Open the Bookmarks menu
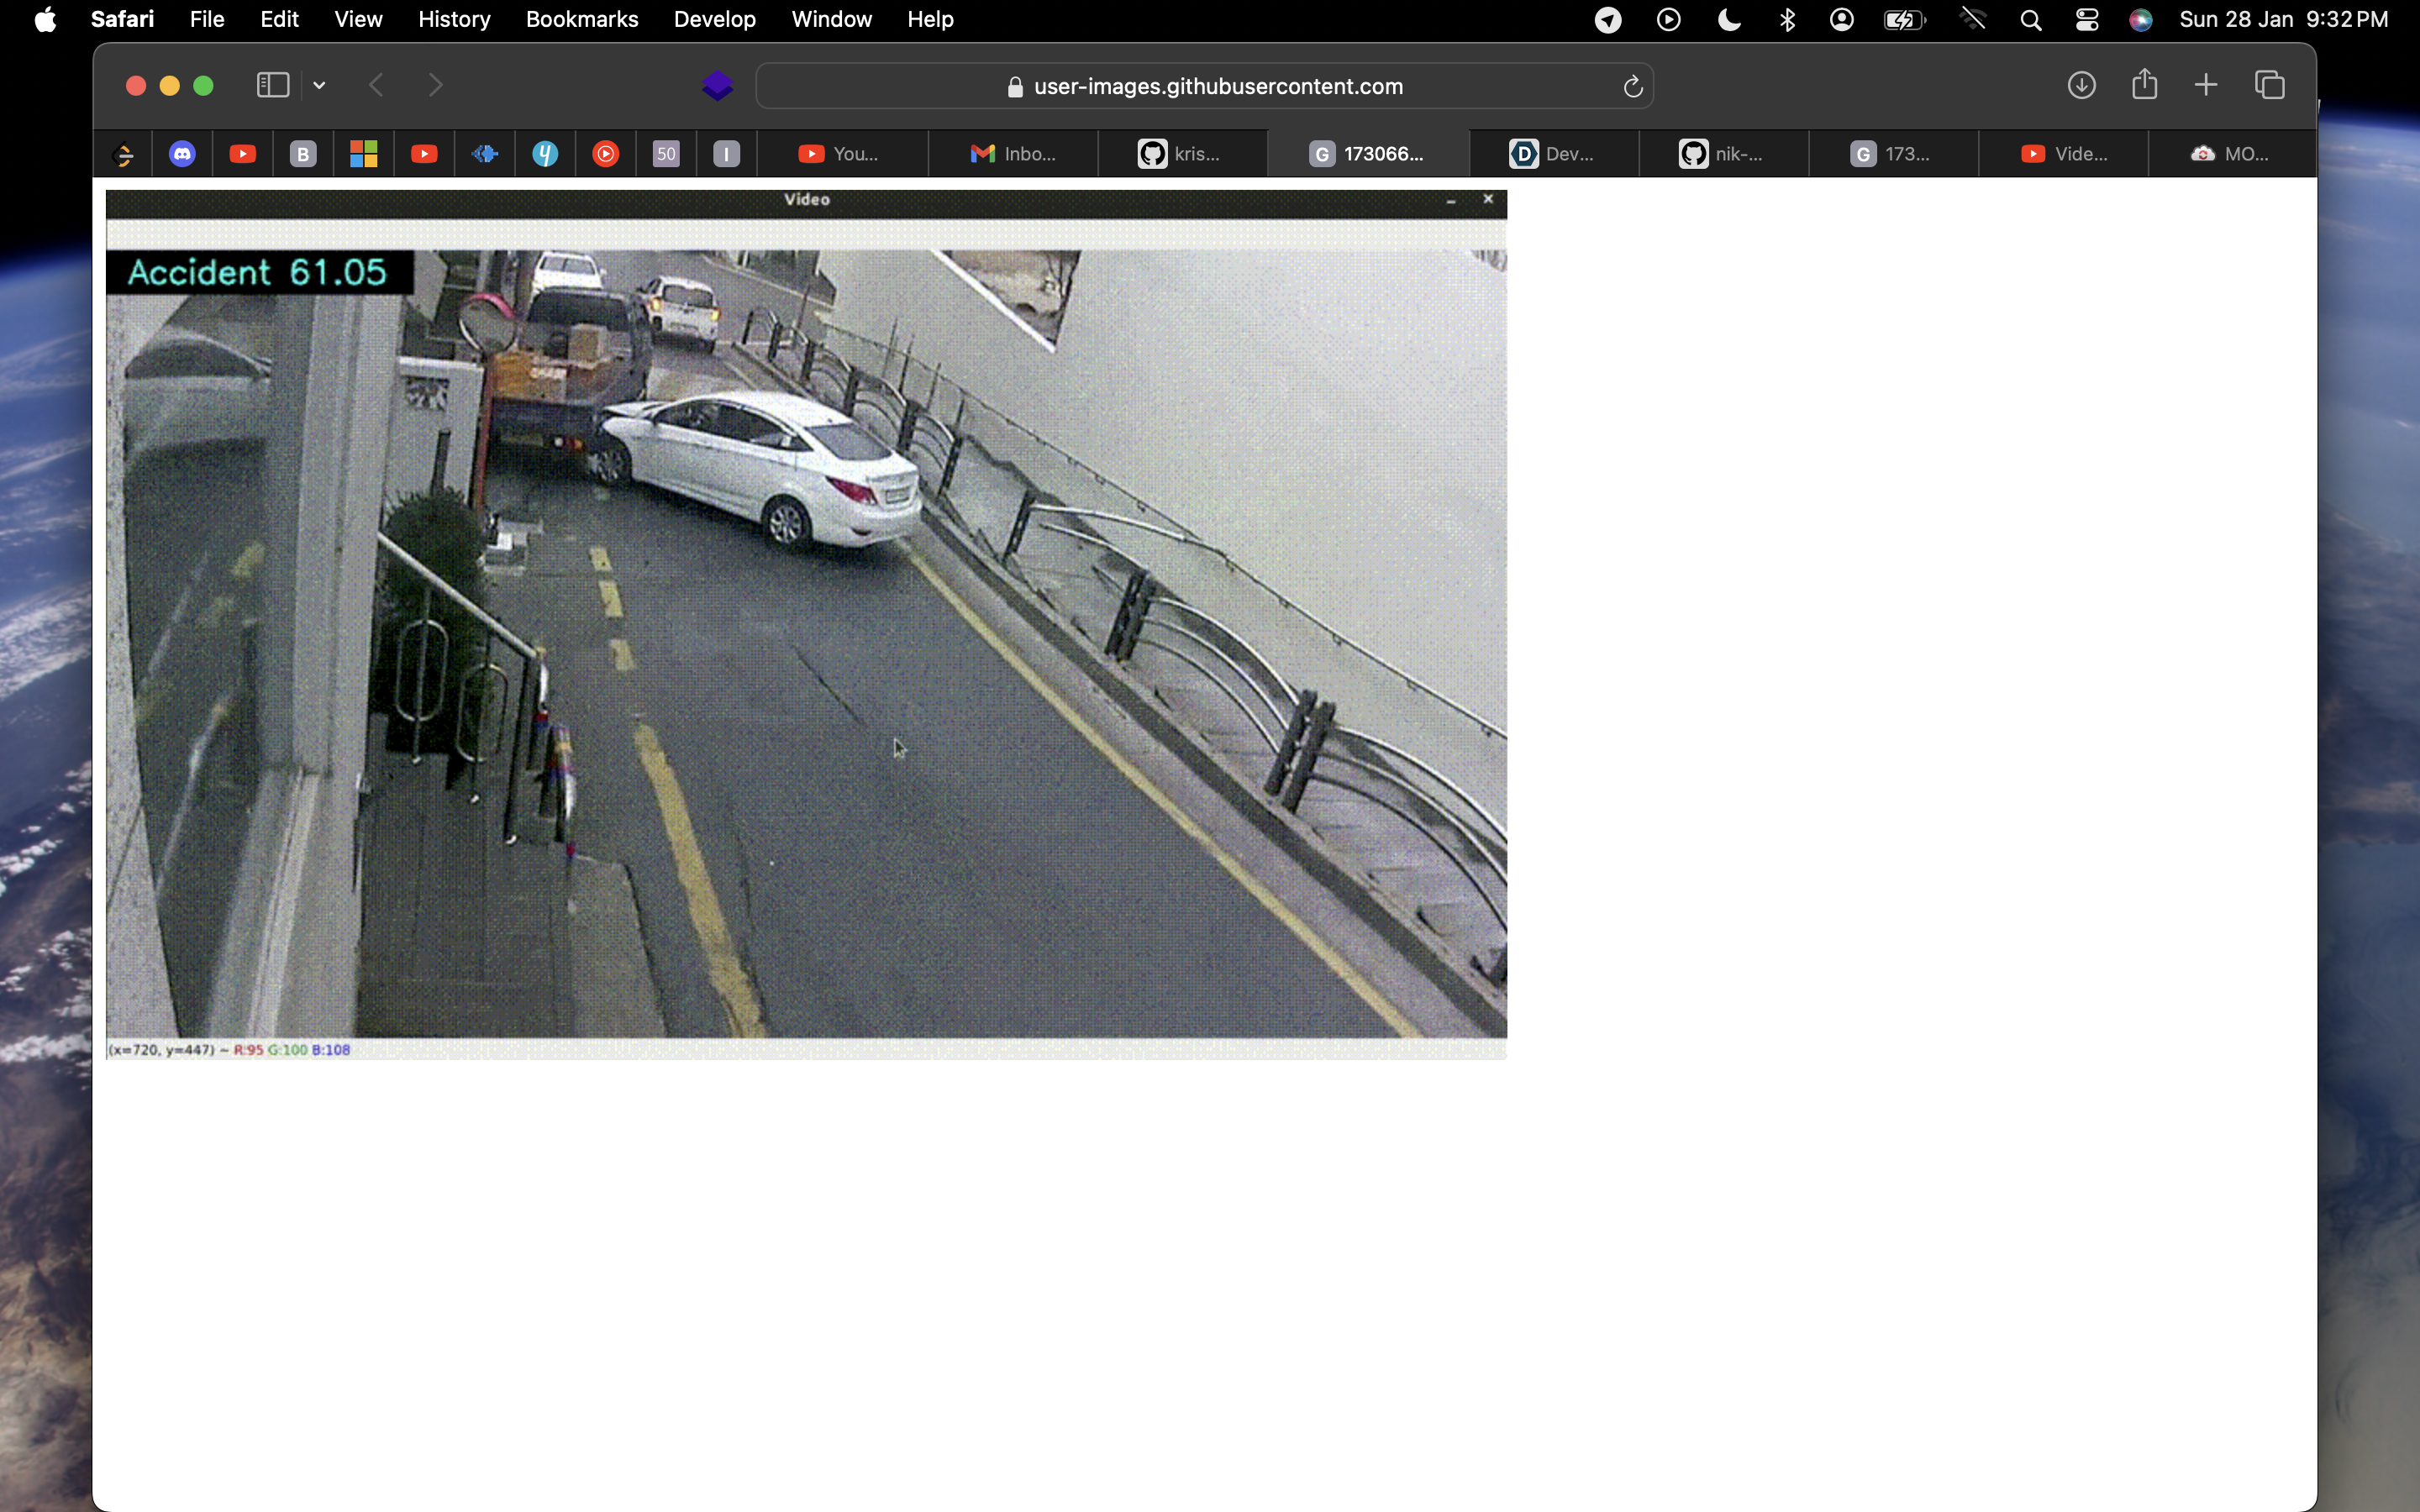 (x=581, y=19)
